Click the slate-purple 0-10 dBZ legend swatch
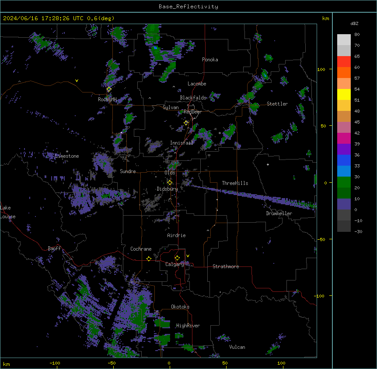 click(344, 204)
